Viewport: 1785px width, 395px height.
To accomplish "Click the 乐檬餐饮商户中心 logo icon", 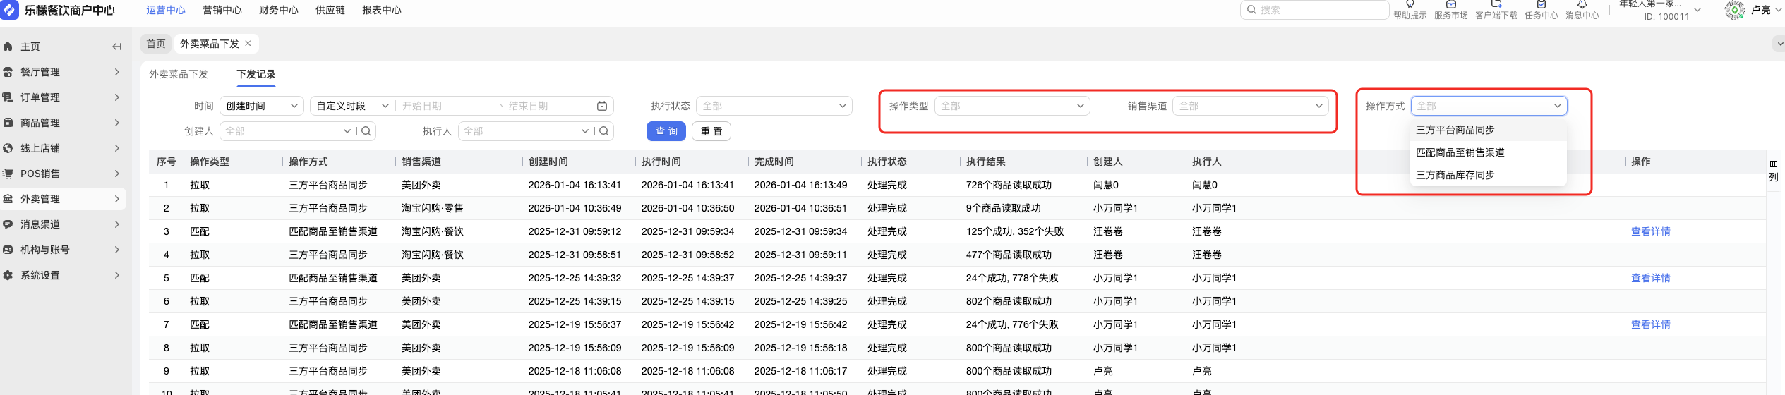I will point(10,10).
